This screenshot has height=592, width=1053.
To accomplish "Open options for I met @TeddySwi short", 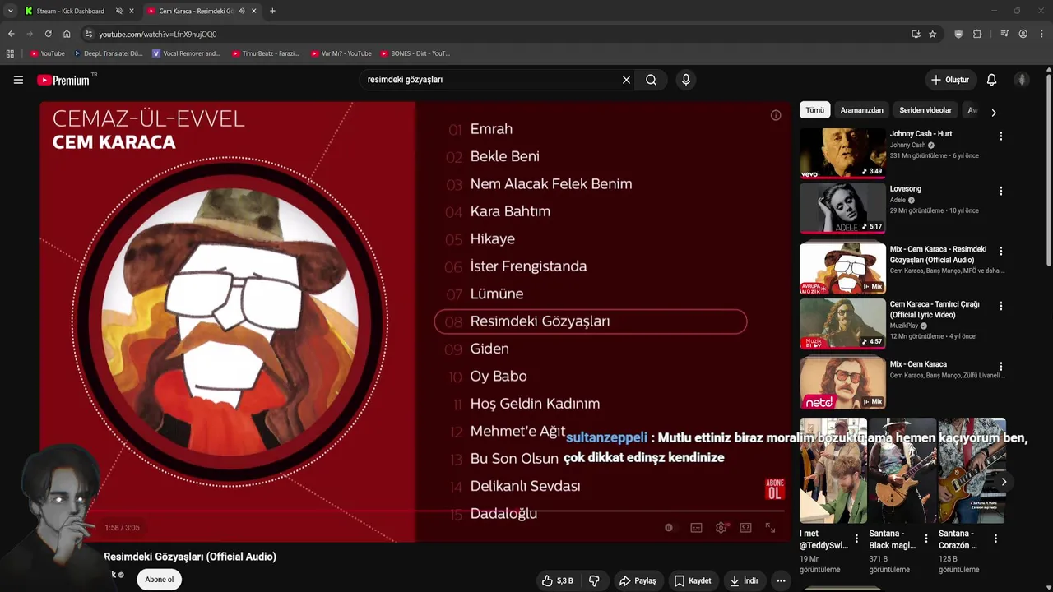I will [x=856, y=539].
